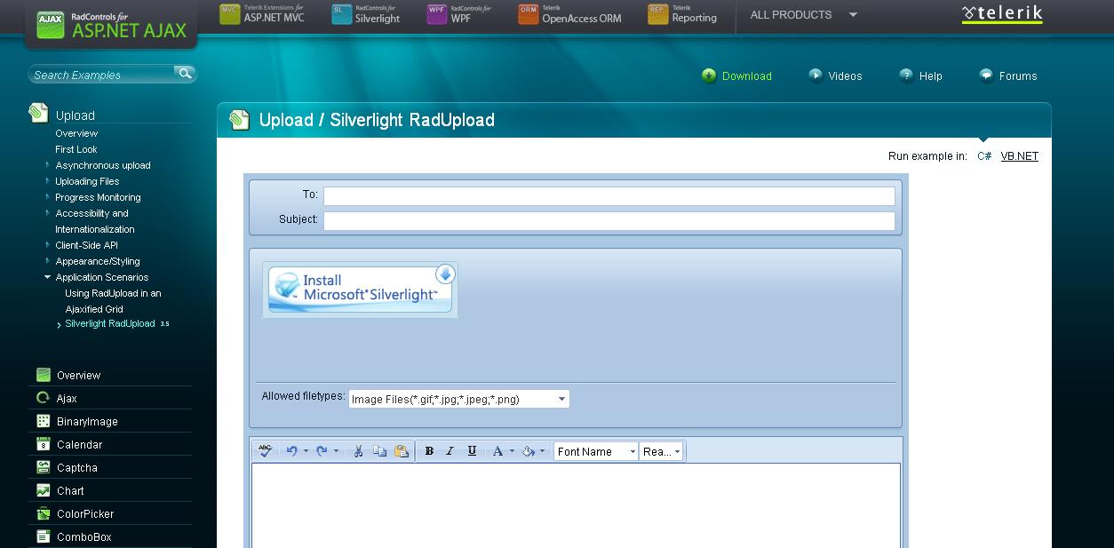Click the Ajax control icon

[x=43, y=398]
